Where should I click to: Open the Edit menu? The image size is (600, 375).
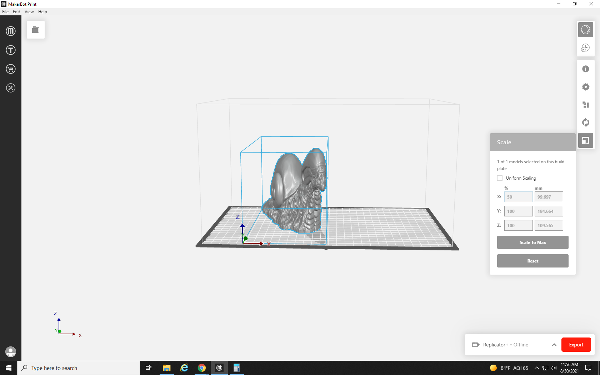coord(16,12)
